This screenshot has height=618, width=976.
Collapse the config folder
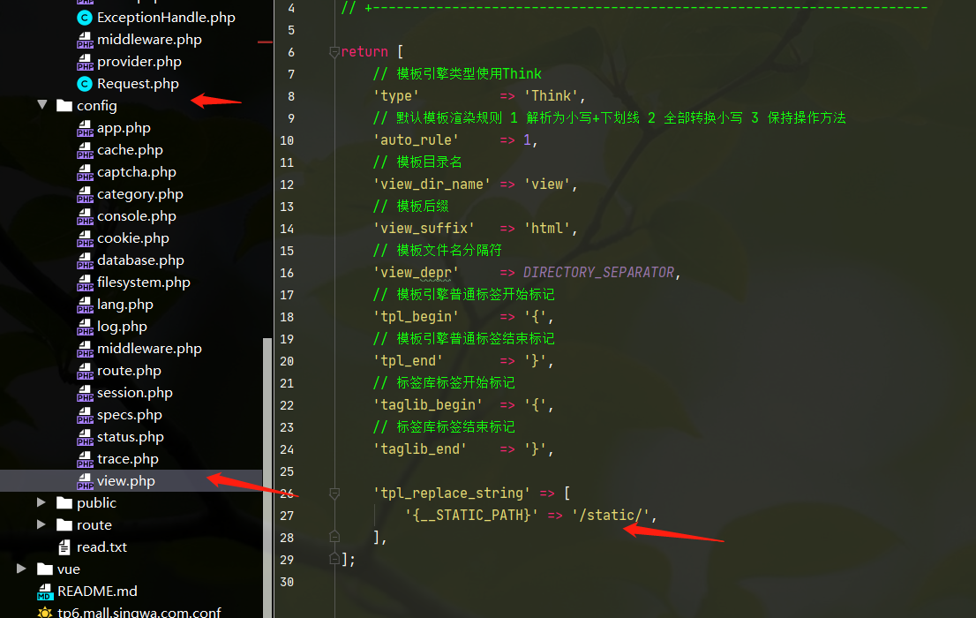coord(42,105)
